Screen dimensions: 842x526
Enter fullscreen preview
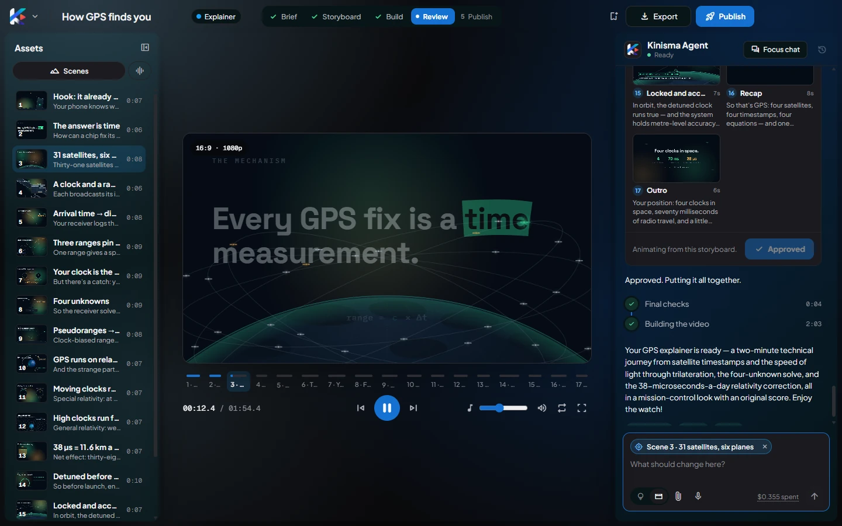point(582,408)
